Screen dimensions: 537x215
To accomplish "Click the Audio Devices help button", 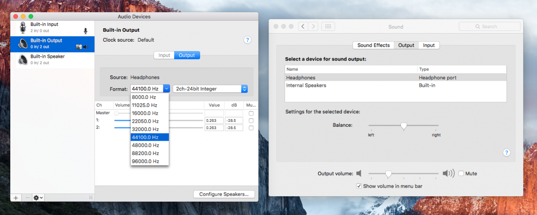I will [x=247, y=40].
